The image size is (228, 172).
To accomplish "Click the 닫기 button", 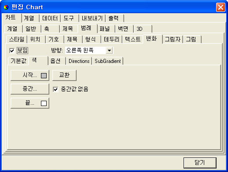I will point(200,163).
